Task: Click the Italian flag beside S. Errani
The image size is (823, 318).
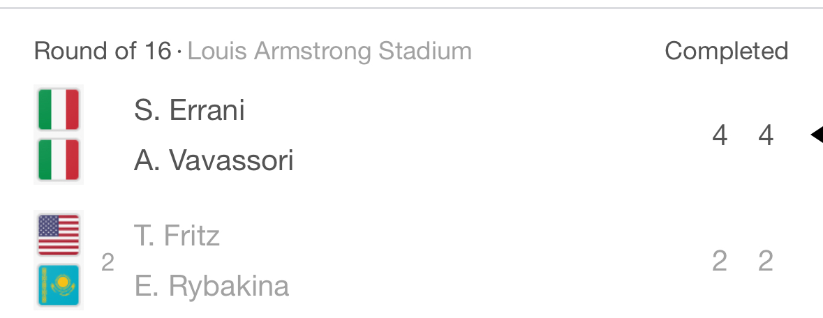Action: tap(59, 109)
